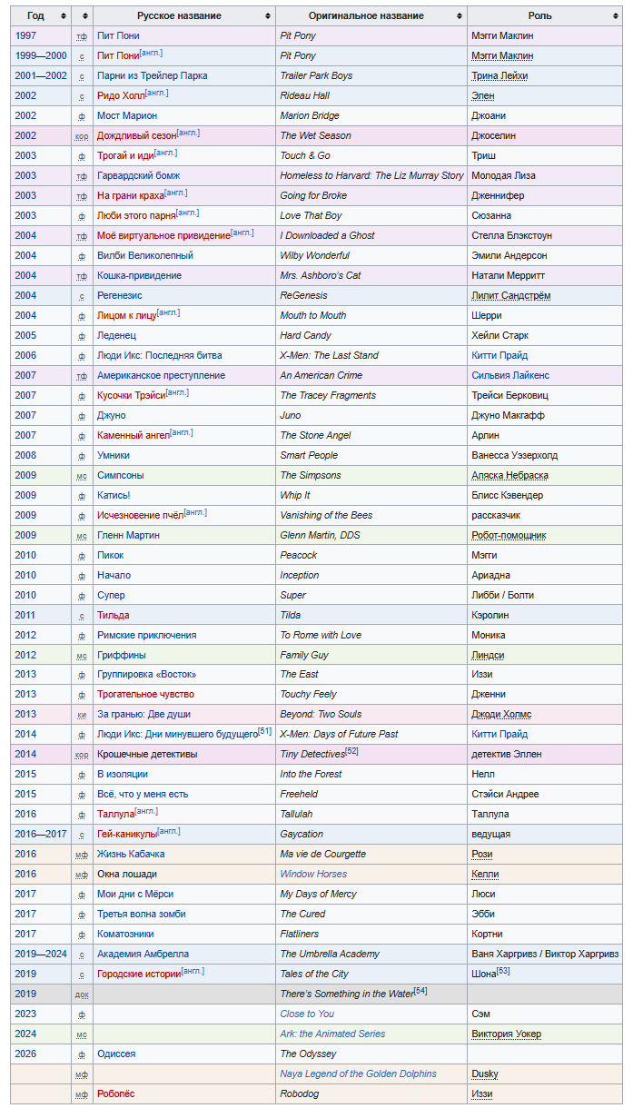Viewport: 633px width, 1118px height.
Task: Open the Гарвардский бомж link
Action: (139, 176)
